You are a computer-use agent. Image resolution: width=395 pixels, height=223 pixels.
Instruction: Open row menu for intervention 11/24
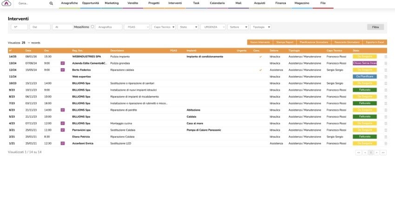(x=386, y=76)
